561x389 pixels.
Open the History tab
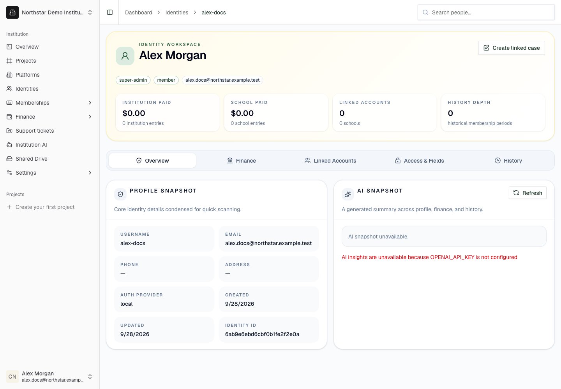tap(508, 161)
